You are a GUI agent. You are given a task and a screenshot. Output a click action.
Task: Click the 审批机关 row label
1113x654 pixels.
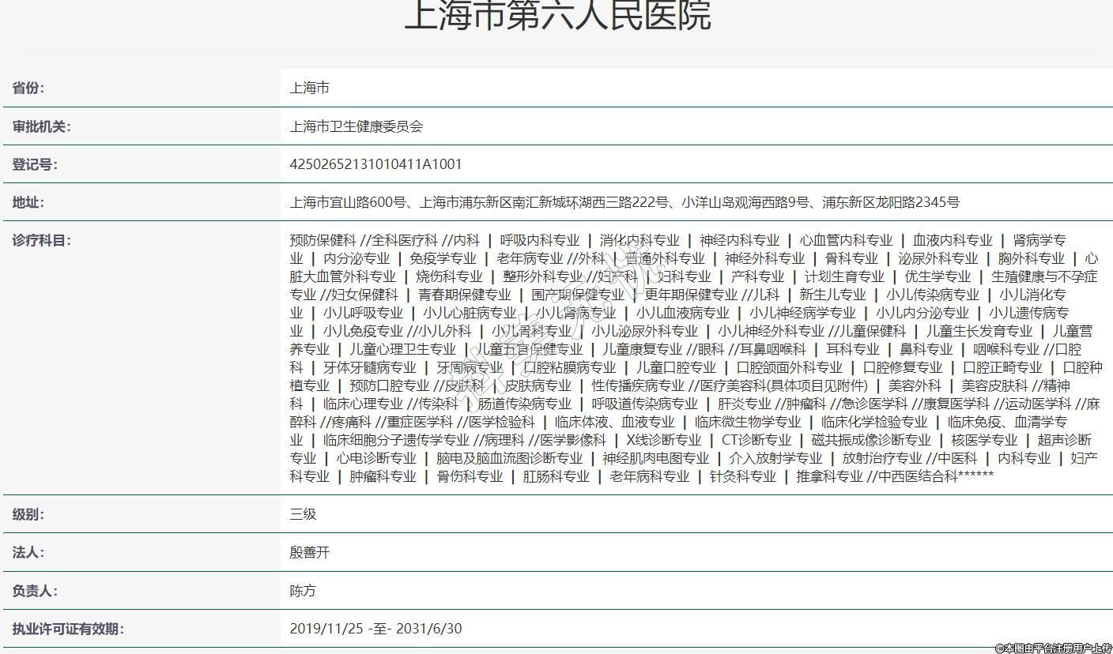tap(41, 126)
